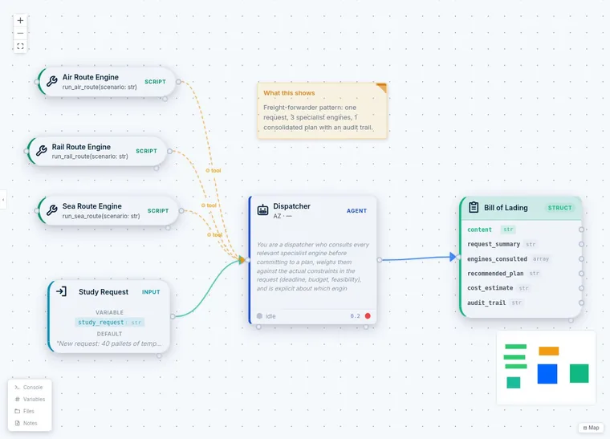Click the Study Request node title

[x=103, y=291]
